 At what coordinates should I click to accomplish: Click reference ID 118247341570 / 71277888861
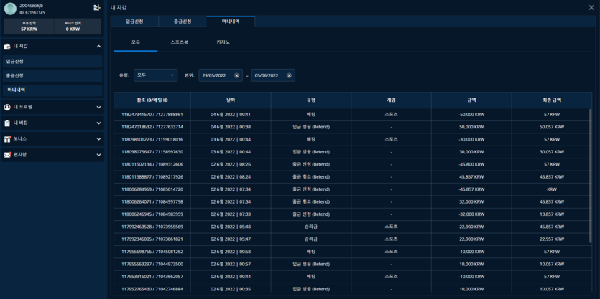152,114
